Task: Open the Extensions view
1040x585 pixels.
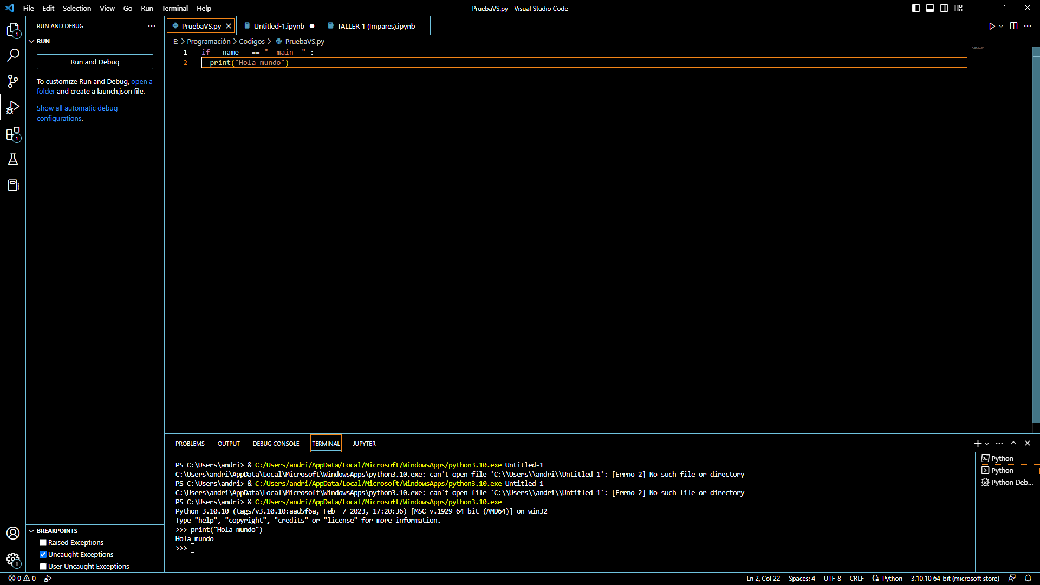Action: (x=13, y=134)
